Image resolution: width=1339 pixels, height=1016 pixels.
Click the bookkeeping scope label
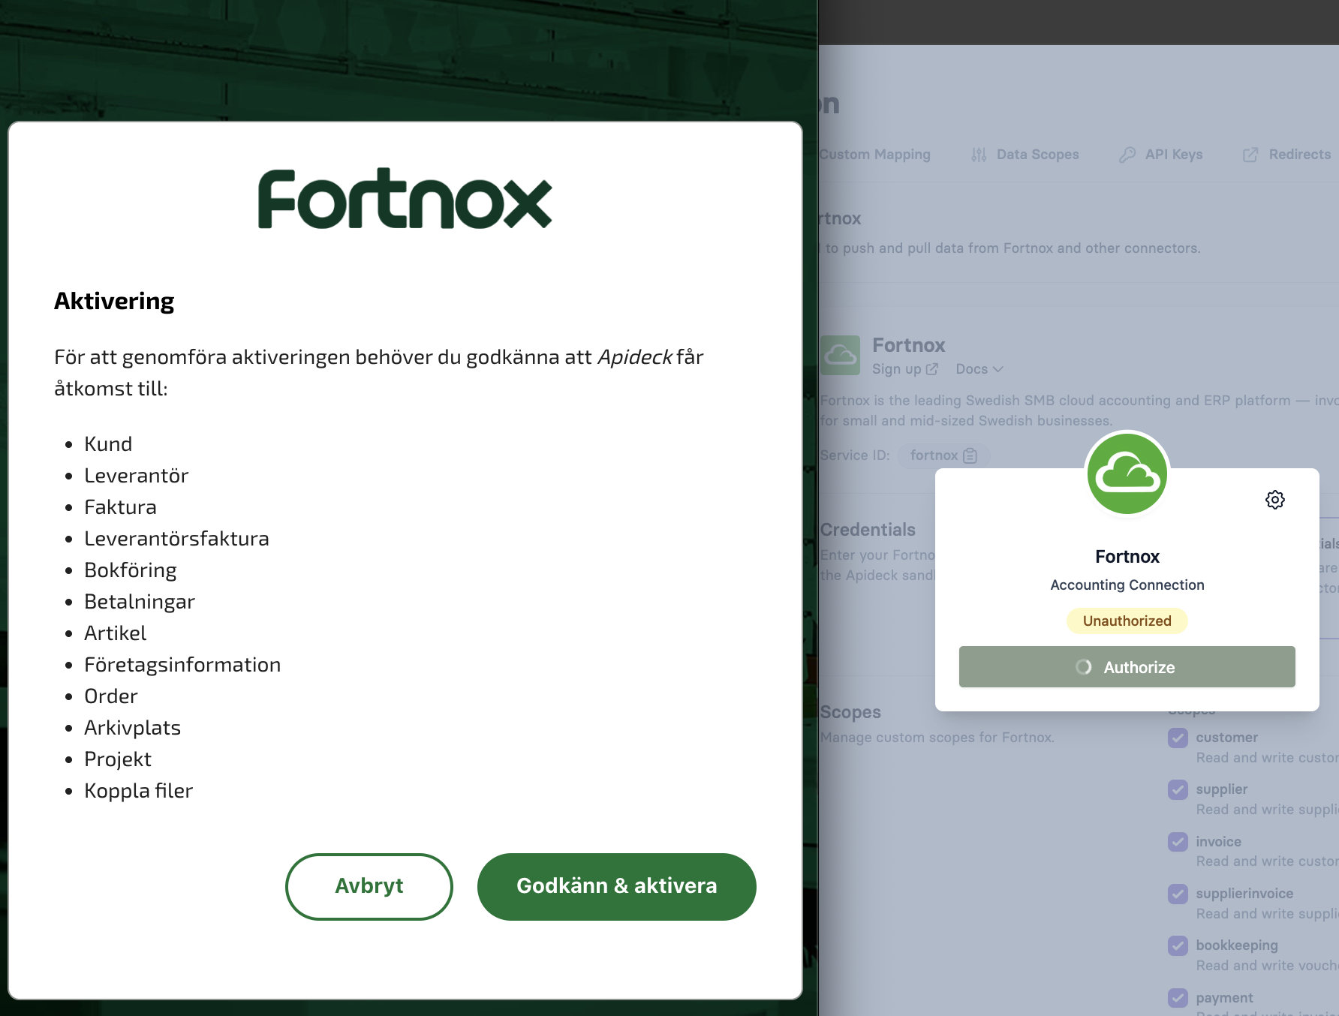pyautogui.click(x=1237, y=945)
